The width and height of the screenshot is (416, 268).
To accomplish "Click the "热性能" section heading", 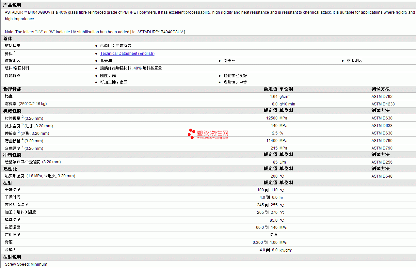I will click(x=10, y=169).
